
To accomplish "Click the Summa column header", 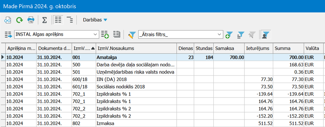I will [289, 48].
